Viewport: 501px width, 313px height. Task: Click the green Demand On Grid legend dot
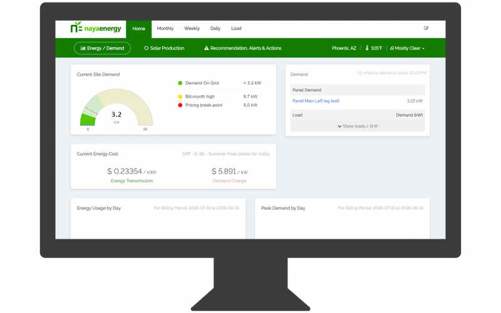(180, 82)
